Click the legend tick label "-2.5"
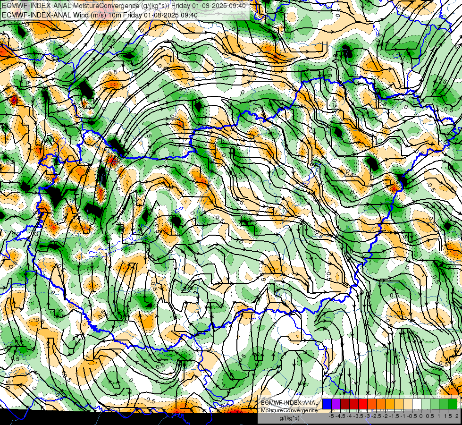Screen dimensions: 462x425 pos(376,416)
